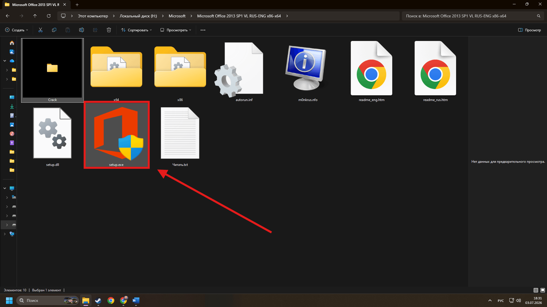The image size is (547, 307).
Task: Open the Сортировать dropdown
Action: [137, 30]
